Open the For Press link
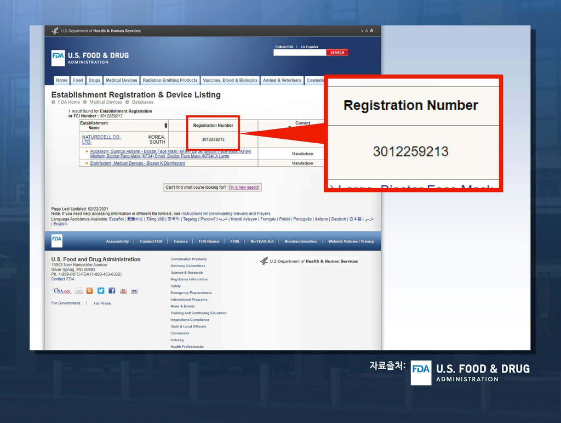Screen dimensions: 561x423 (102, 303)
